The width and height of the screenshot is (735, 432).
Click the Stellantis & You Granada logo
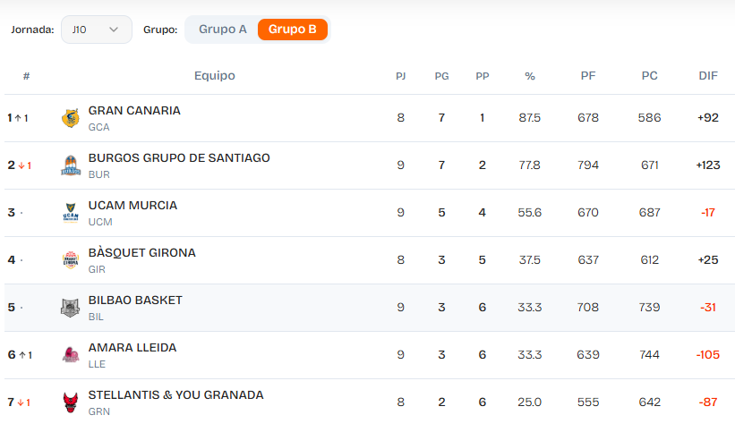coord(71,402)
